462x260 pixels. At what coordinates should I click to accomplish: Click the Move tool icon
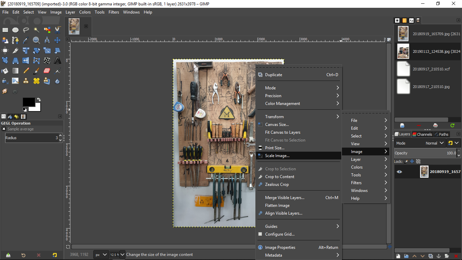click(57, 40)
